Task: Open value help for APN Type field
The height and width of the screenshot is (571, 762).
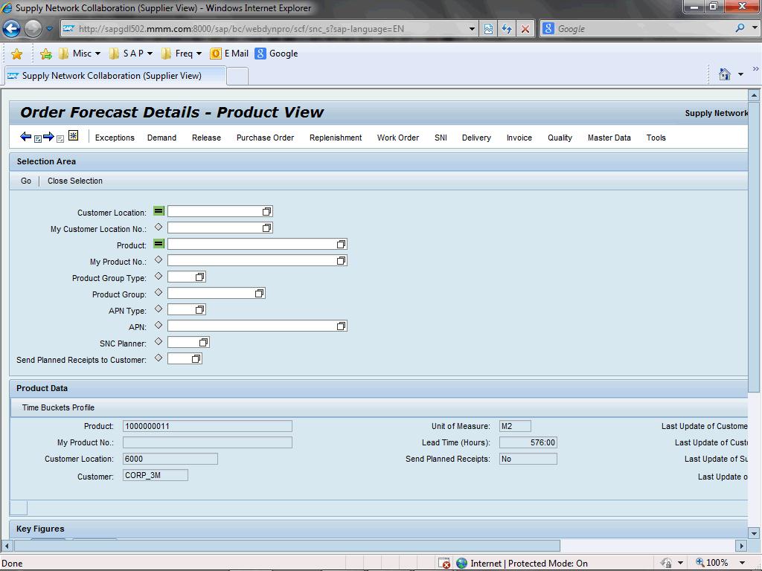Action: coord(199,310)
